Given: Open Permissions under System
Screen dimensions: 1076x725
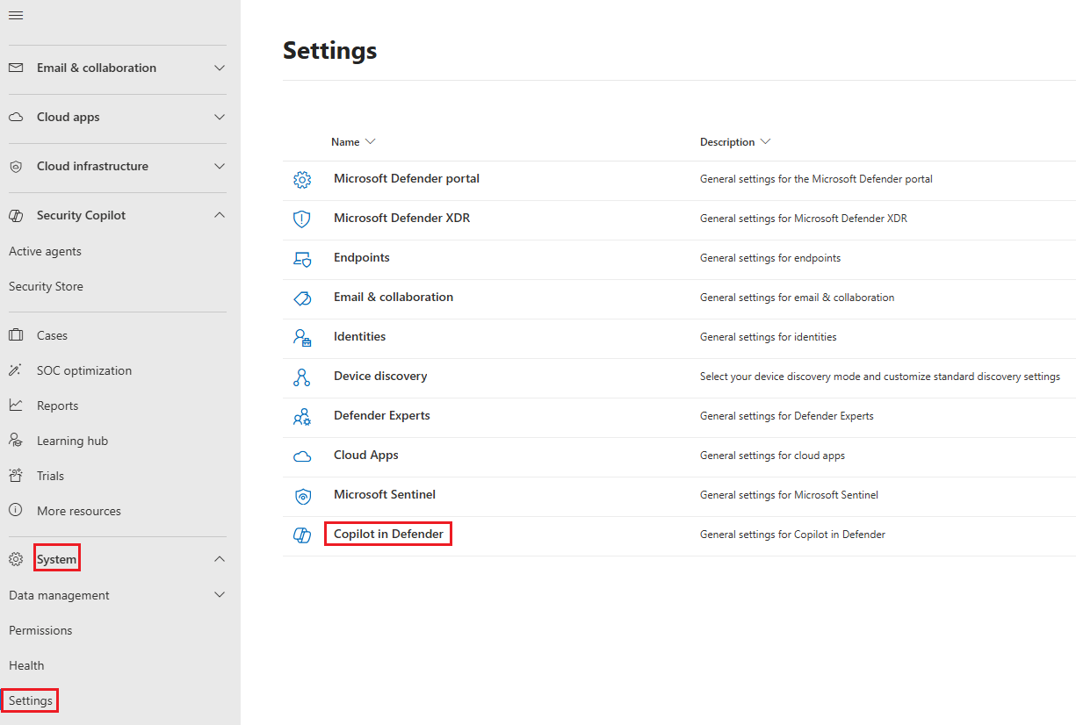Looking at the screenshot, I should tap(40, 630).
